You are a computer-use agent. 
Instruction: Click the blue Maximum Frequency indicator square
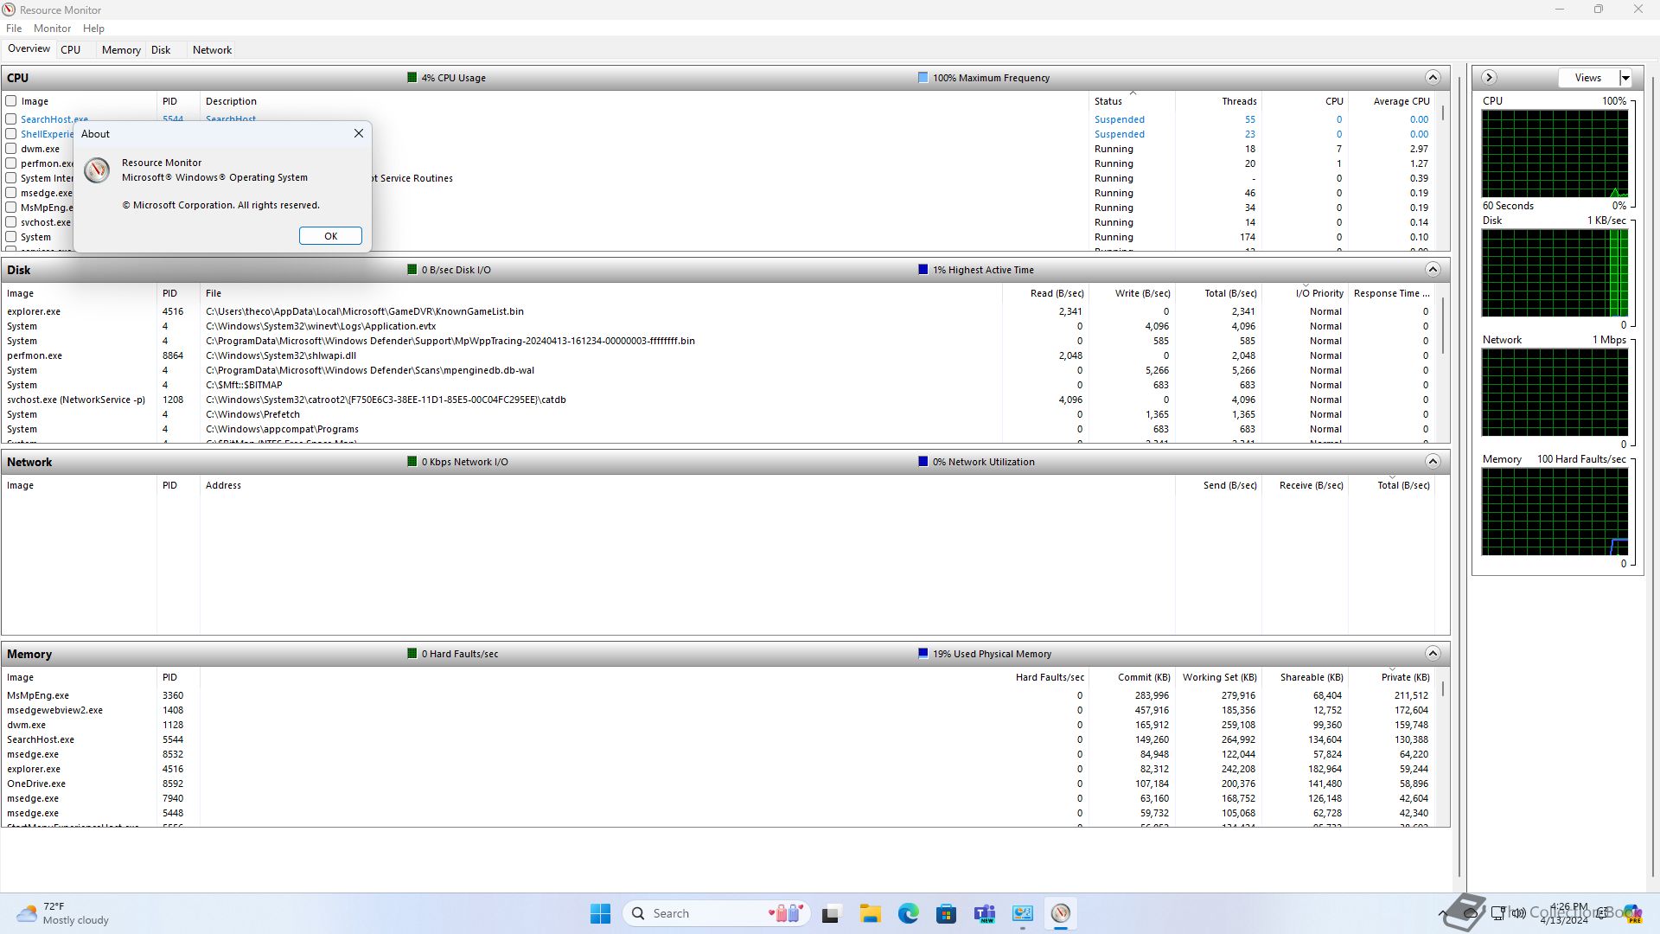pos(923,77)
